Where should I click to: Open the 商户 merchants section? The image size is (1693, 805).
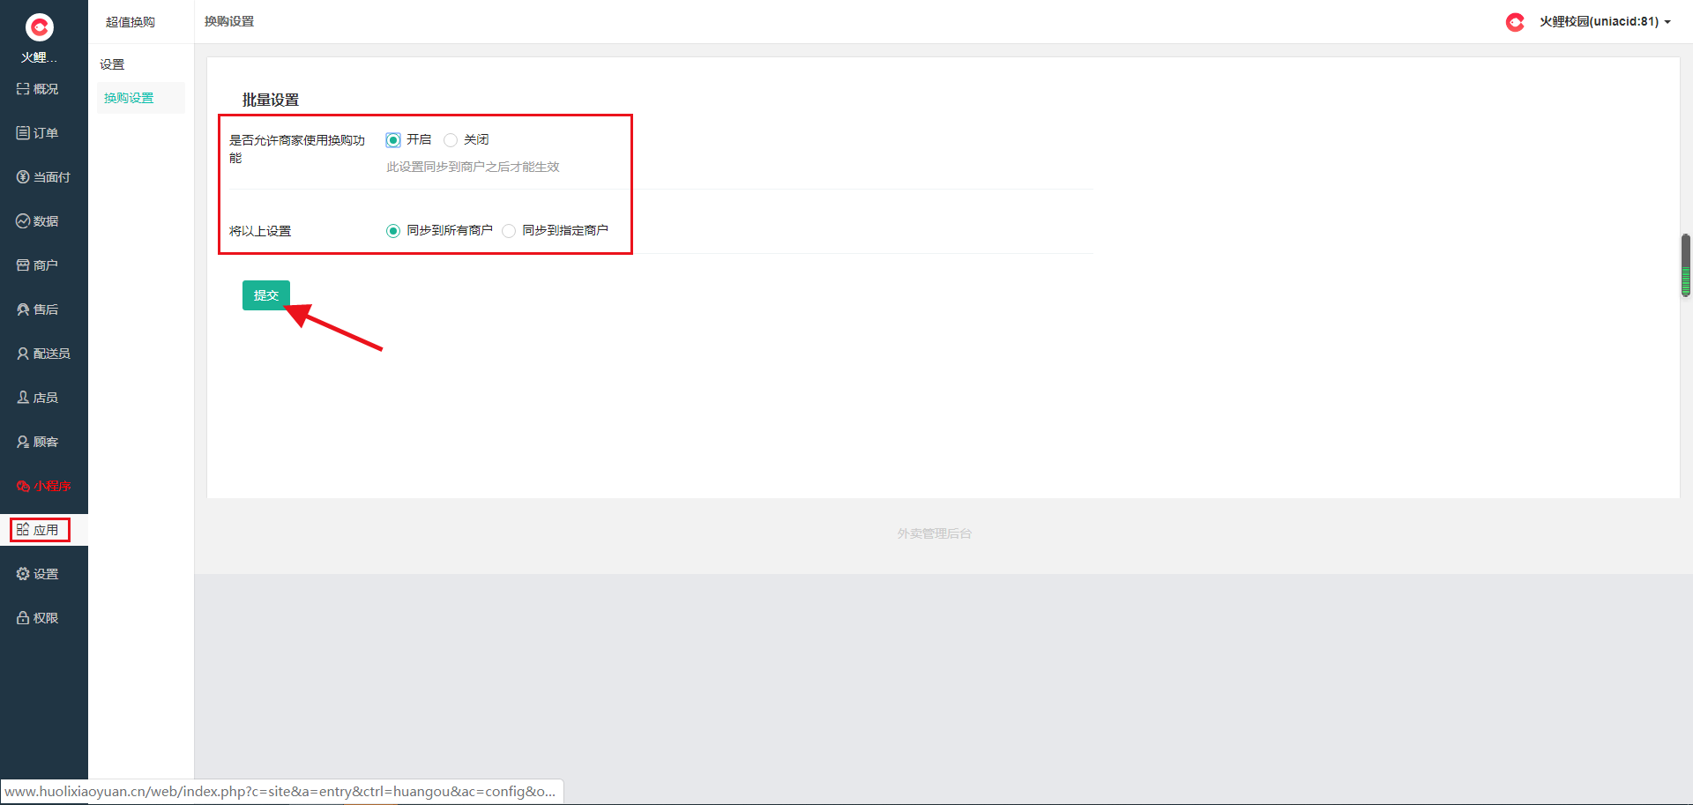coord(37,265)
